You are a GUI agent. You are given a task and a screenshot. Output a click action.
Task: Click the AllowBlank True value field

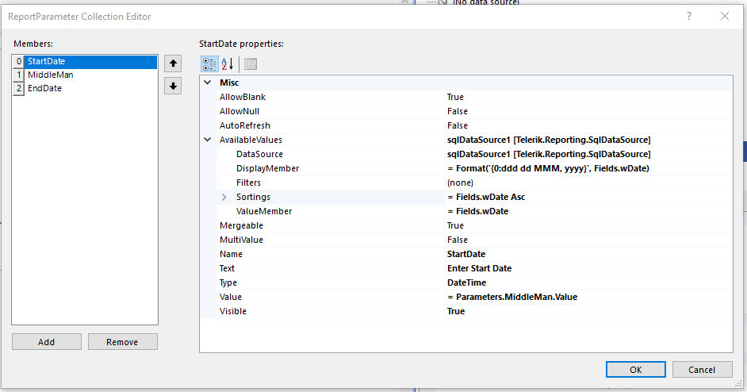[587, 97]
